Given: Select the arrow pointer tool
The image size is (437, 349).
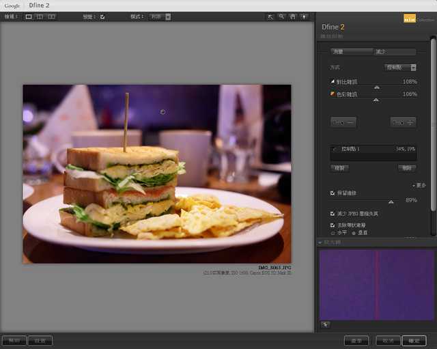Looking at the screenshot, I should click(270, 16).
